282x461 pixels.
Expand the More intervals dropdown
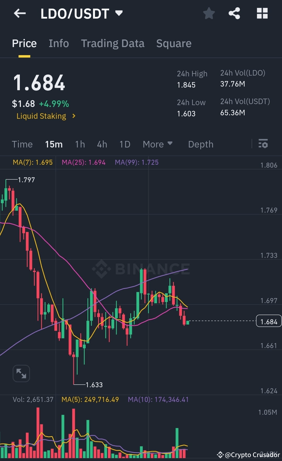click(x=157, y=144)
